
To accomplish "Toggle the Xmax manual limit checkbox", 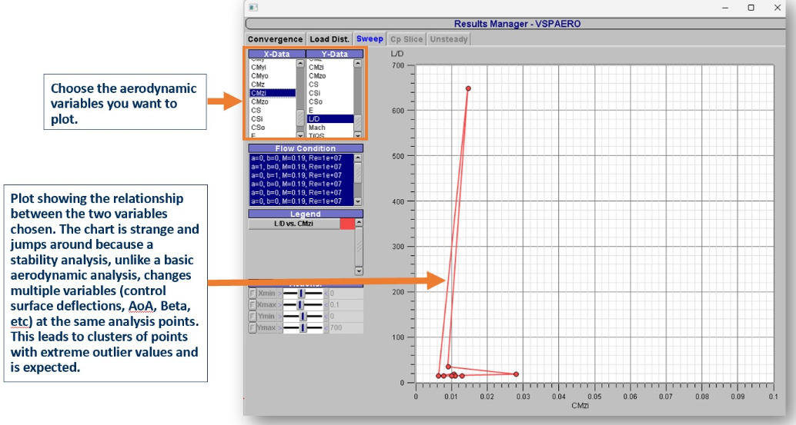I will [x=252, y=305].
